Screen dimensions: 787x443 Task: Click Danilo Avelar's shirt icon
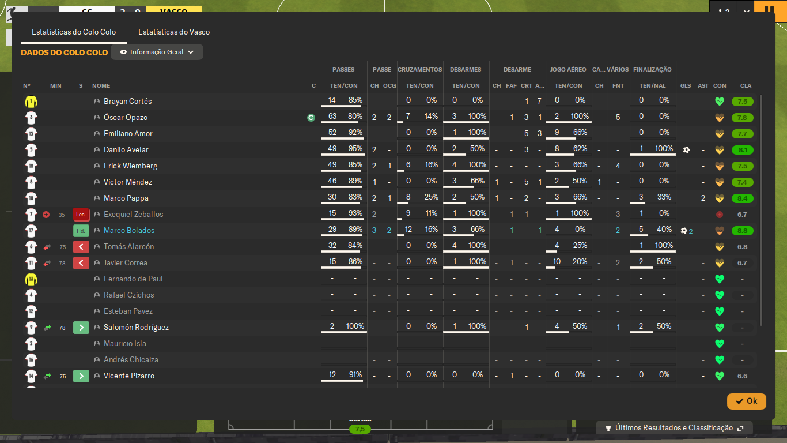[31, 150]
